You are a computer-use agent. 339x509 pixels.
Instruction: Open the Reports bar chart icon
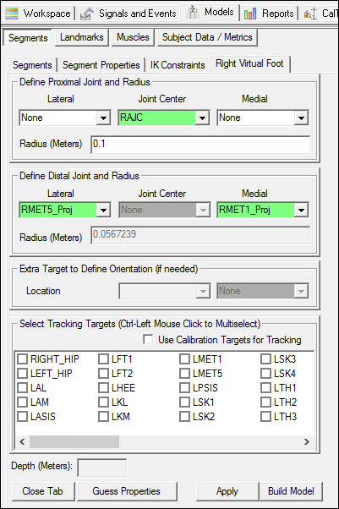click(x=250, y=14)
